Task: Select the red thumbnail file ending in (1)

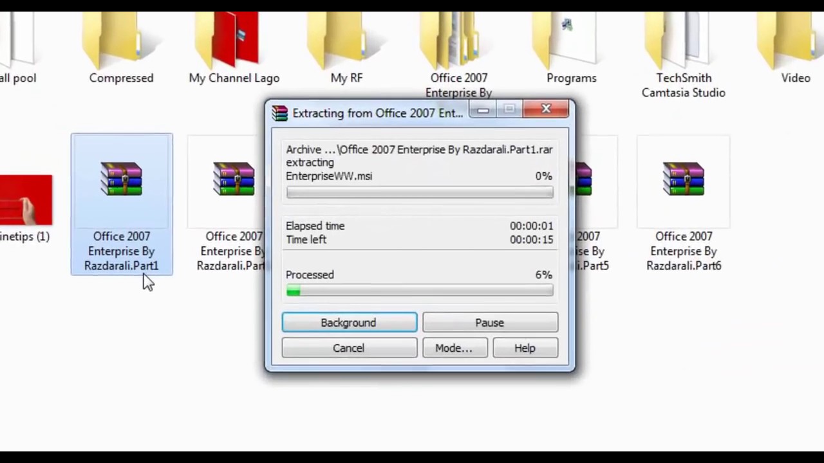Action: point(26,199)
